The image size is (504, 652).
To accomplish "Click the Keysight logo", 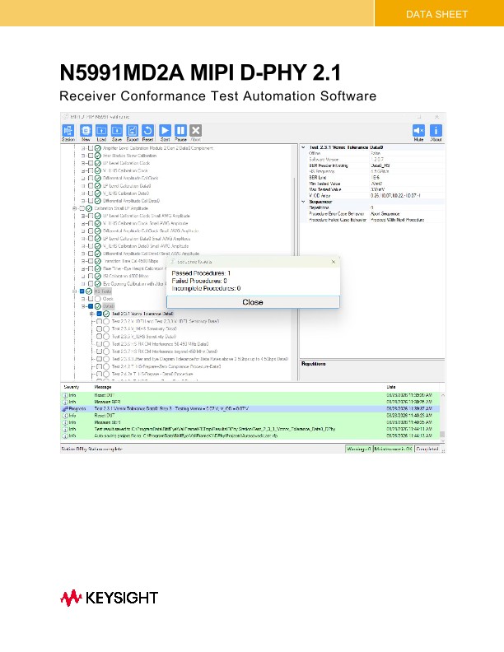I will click(x=109, y=598).
